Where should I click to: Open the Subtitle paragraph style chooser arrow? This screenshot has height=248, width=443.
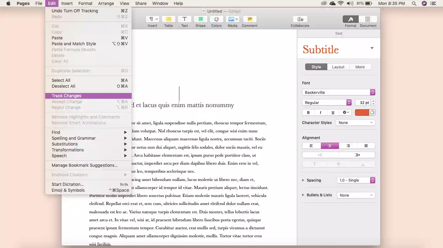[x=372, y=48]
